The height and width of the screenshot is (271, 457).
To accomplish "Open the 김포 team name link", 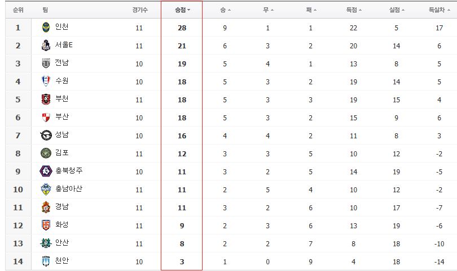I will (x=62, y=153).
